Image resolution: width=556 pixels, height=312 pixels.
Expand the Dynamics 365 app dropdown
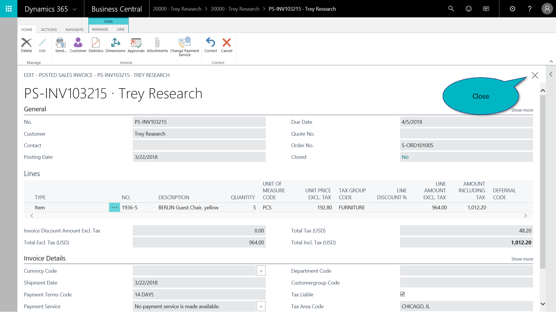point(75,9)
